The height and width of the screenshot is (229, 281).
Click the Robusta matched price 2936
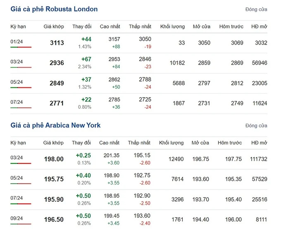57,63
